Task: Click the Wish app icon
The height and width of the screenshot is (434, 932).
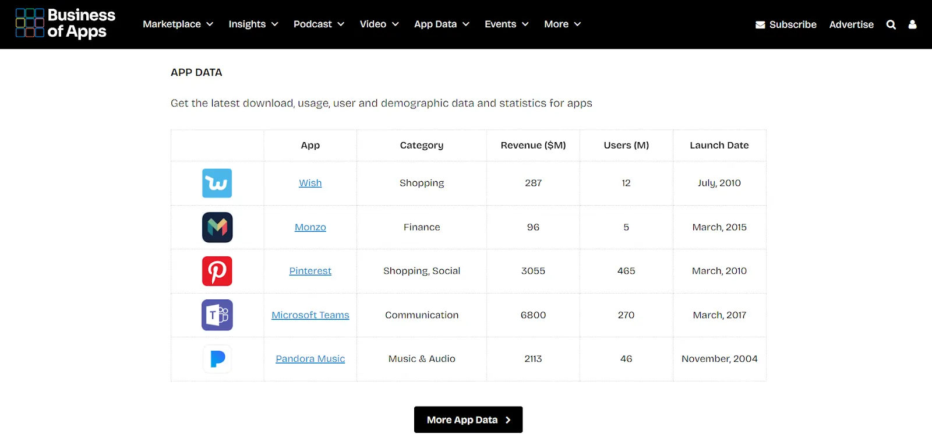Action: [217, 183]
